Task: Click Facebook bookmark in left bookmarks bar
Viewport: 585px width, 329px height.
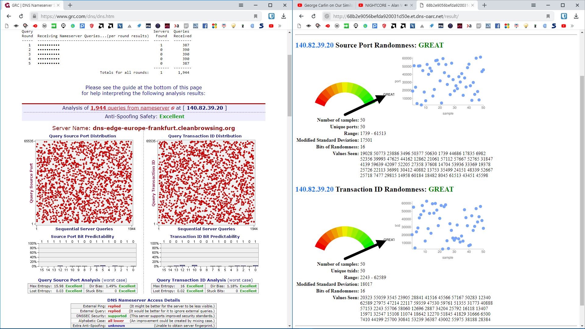Action: [205, 26]
